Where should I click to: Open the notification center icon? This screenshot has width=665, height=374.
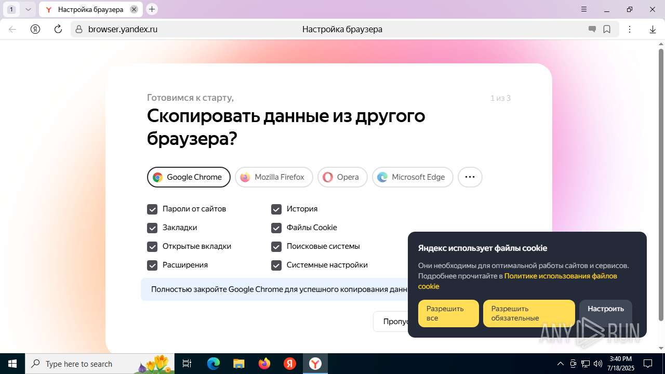point(648,364)
